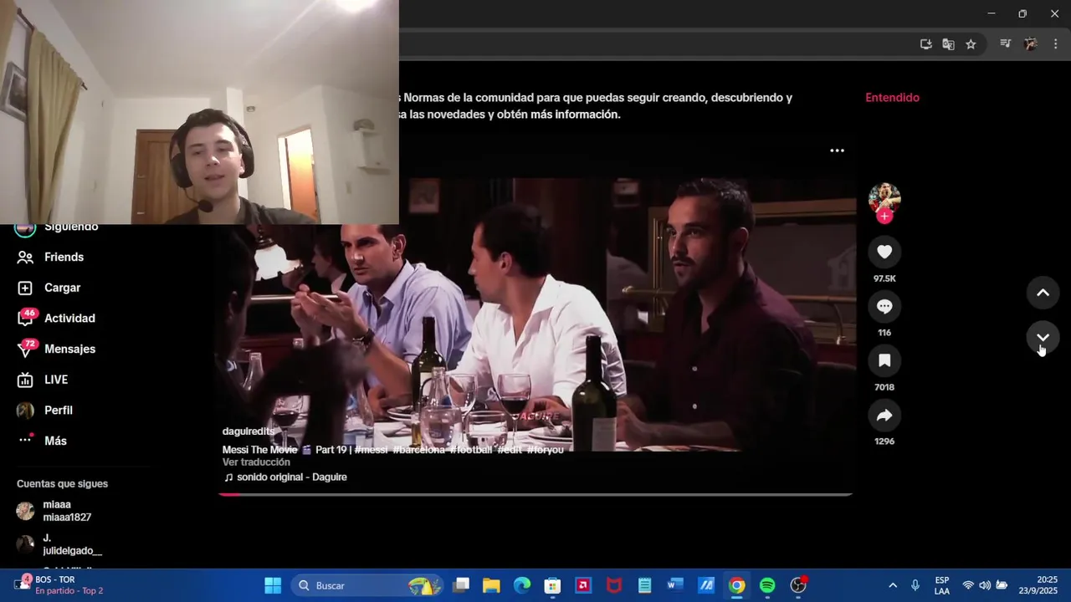Open LIVE section in sidebar
Viewport: 1071px width, 602px height.
(56, 380)
